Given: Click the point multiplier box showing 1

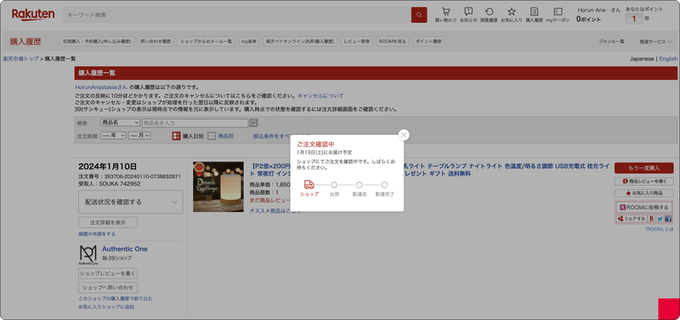Looking at the screenshot, I should pyautogui.click(x=634, y=19).
